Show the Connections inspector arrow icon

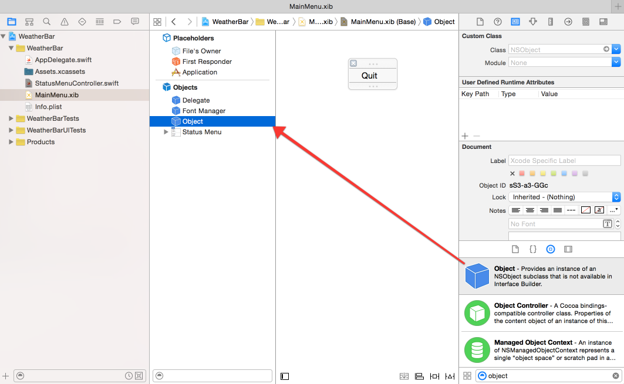[568, 22]
